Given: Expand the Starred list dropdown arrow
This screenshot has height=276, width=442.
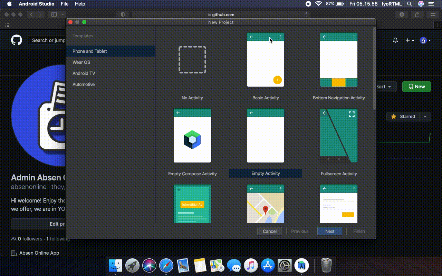Looking at the screenshot, I should (x=425, y=117).
